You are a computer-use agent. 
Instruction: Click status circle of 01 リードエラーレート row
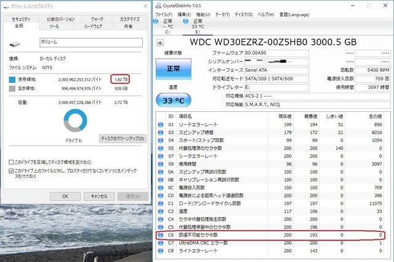pyautogui.click(x=161, y=124)
